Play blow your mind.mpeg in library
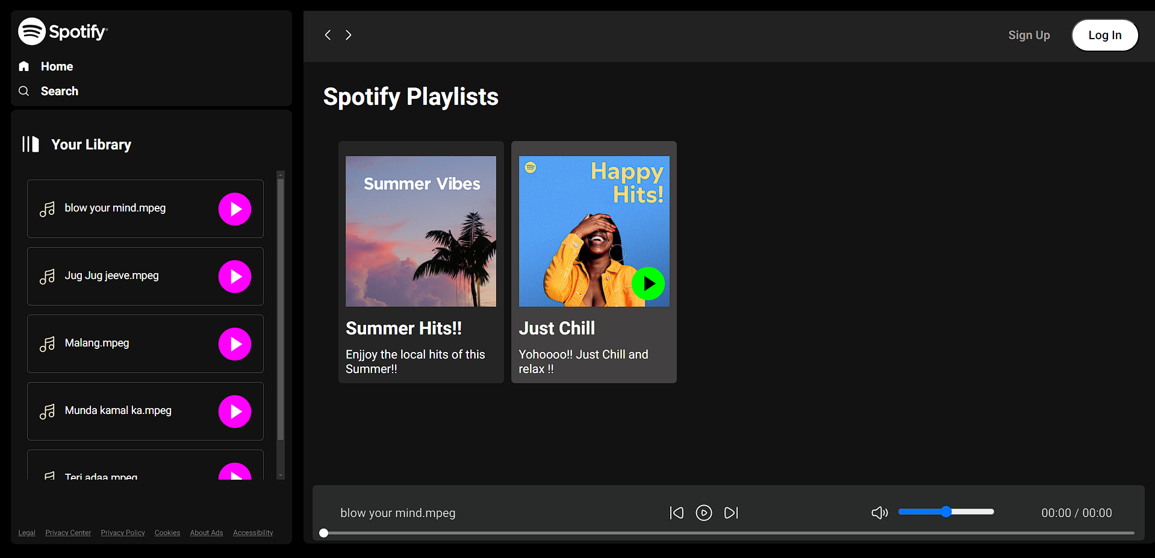Screen dimensions: 1155x558 [235, 209]
